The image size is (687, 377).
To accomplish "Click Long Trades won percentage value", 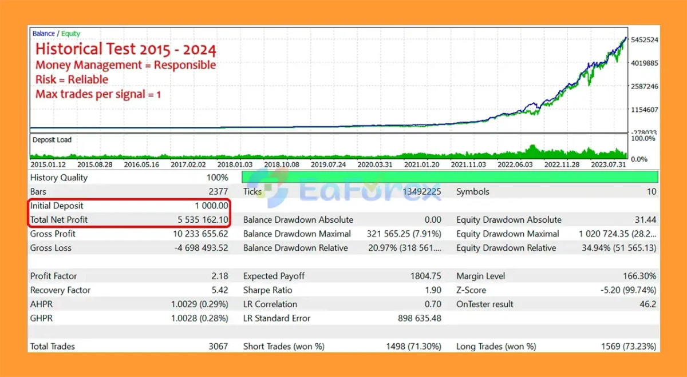I will [627, 346].
